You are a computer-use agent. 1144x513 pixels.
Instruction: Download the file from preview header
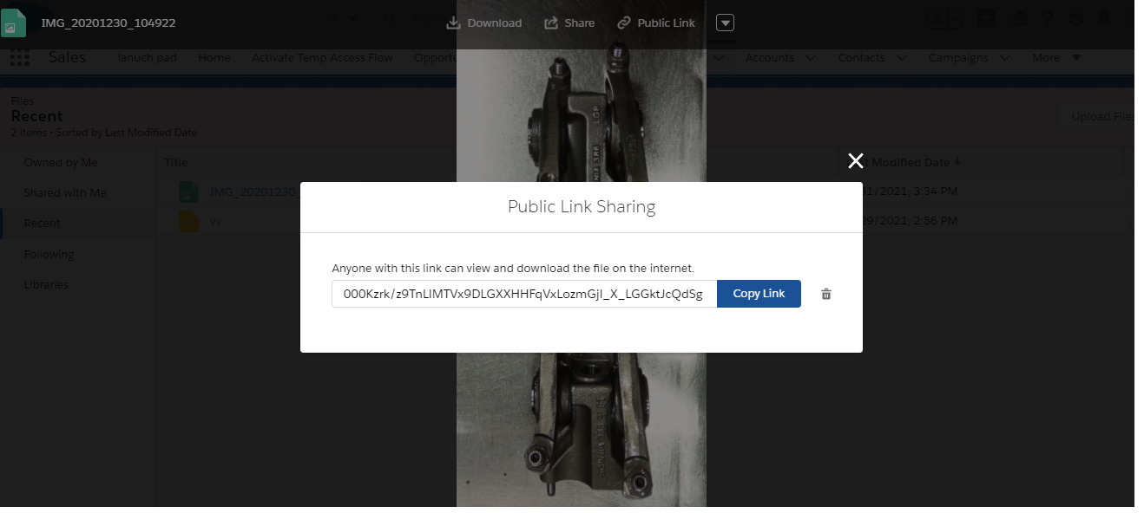pos(484,23)
